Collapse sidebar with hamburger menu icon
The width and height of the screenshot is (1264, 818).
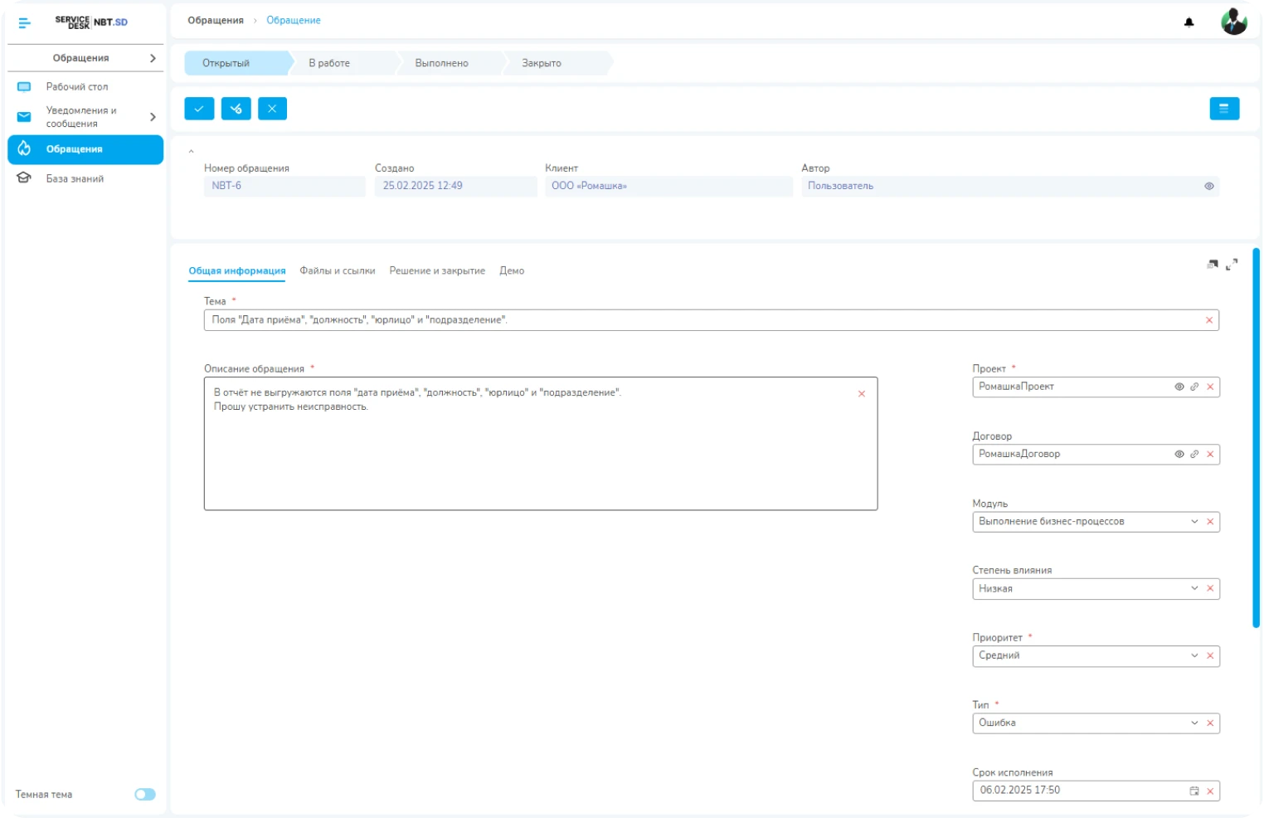tap(24, 23)
